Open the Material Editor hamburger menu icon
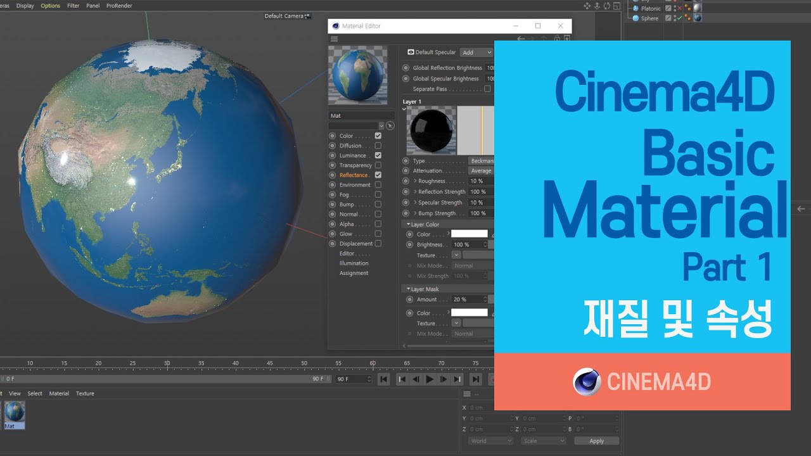This screenshot has width=811, height=456. click(x=335, y=39)
